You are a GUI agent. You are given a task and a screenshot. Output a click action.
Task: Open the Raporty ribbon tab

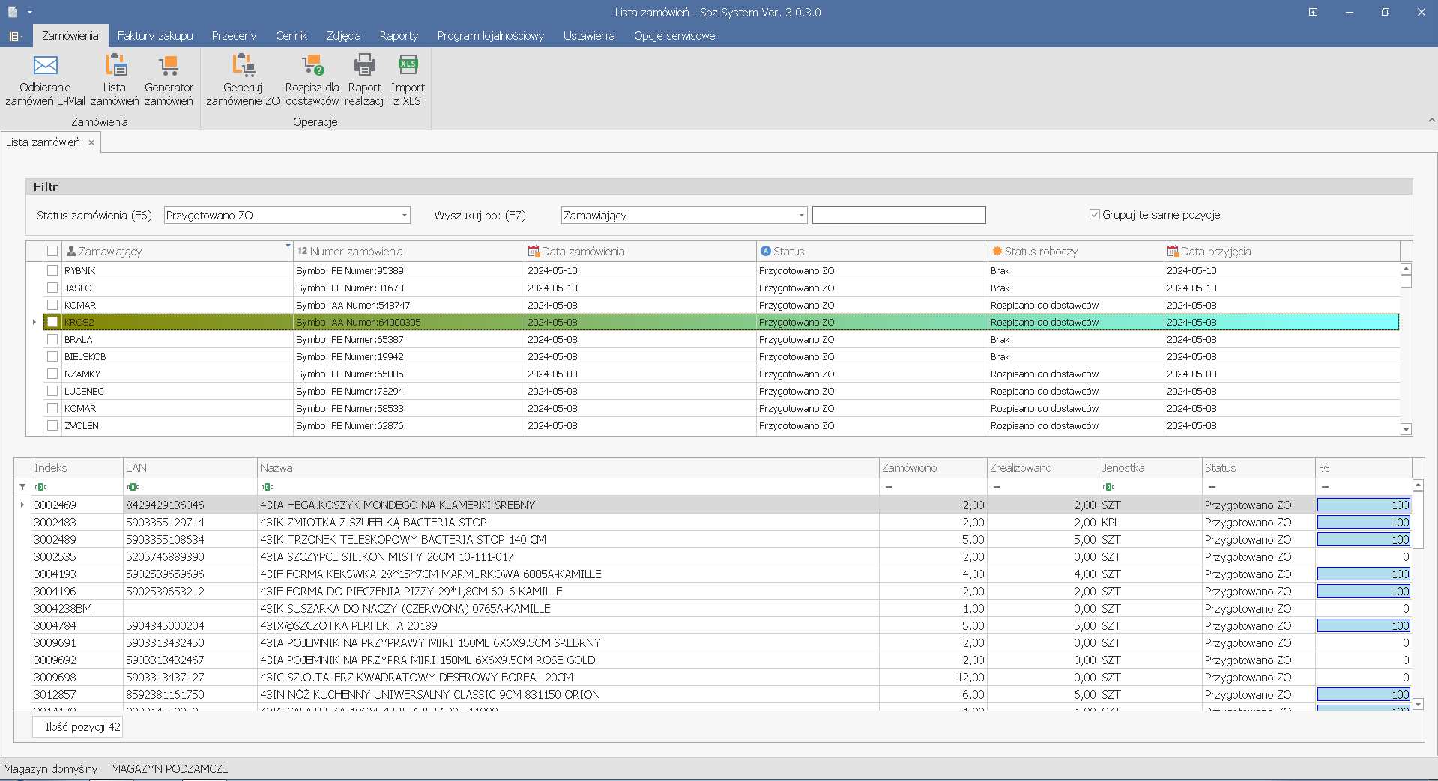[x=399, y=36]
